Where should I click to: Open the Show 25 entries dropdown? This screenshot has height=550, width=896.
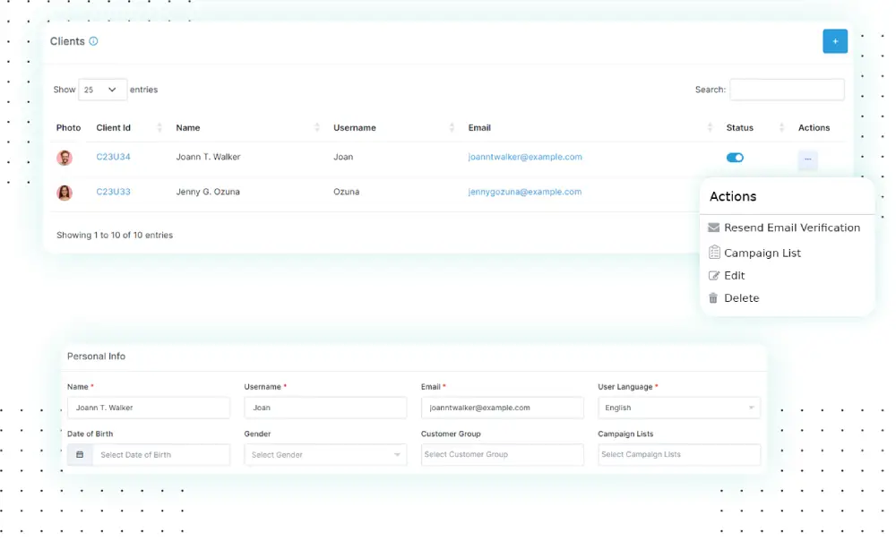coord(101,90)
